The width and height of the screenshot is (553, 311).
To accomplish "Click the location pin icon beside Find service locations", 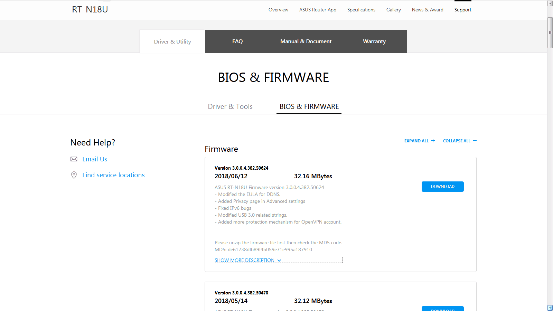I will point(74,175).
